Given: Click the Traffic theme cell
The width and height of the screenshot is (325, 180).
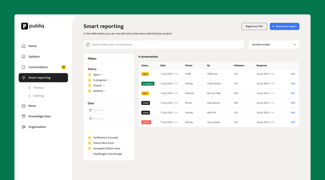Looking at the screenshot, I should 188,74.
